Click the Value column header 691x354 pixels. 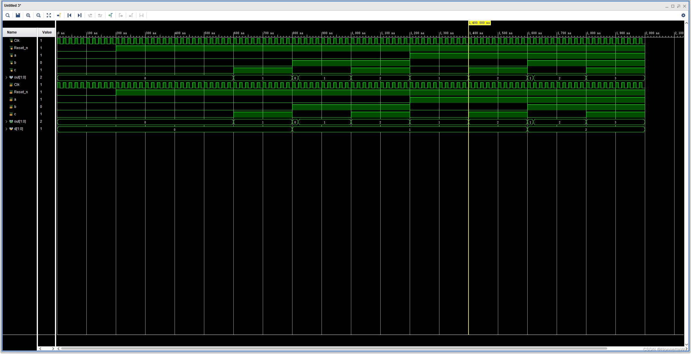(x=47, y=32)
